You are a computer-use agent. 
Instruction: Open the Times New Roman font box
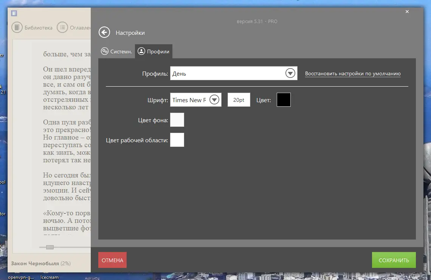coord(196,100)
